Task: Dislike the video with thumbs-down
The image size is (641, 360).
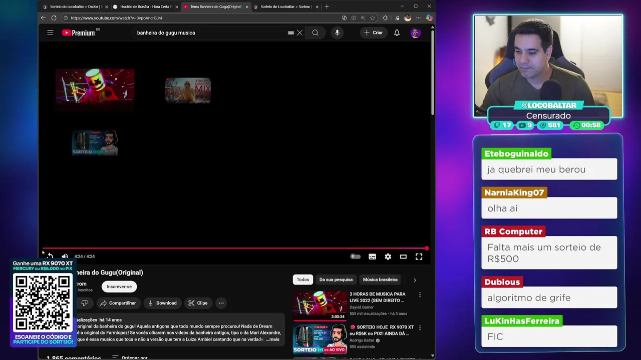Action: [x=84, y=303]
